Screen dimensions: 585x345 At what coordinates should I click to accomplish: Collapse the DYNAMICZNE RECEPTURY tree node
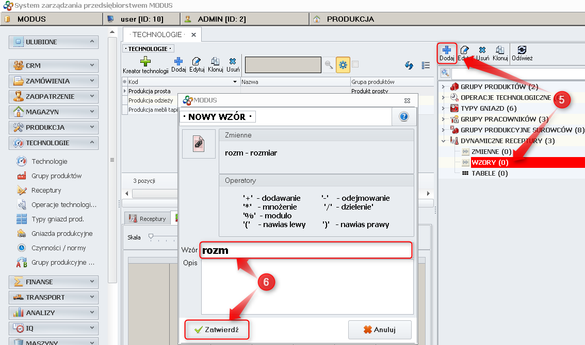click(443, 141)
